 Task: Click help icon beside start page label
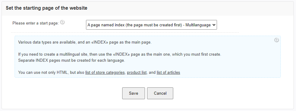63,23
